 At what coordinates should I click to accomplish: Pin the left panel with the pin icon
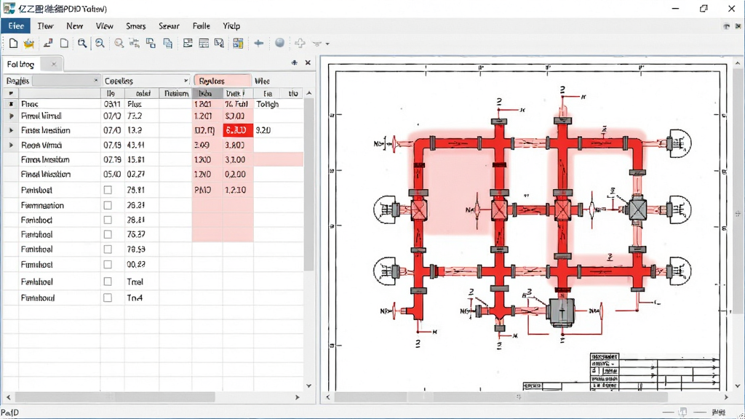tap(295, 63)
